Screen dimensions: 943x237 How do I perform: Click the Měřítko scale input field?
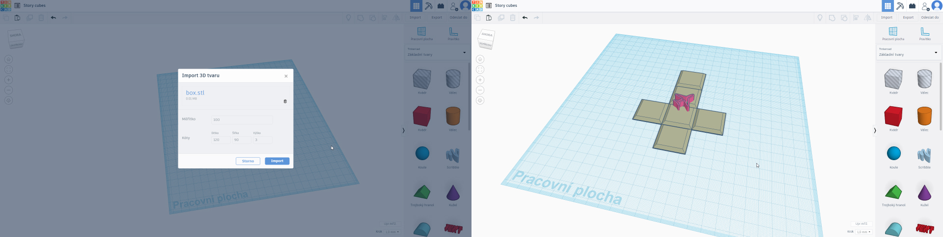point(242,120)
